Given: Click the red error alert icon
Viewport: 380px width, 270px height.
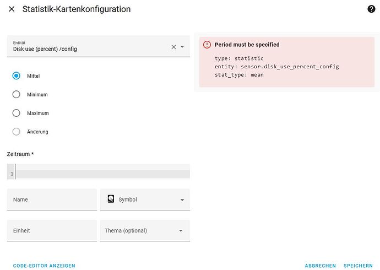Looking at the screenshot, I should point(207,45).
